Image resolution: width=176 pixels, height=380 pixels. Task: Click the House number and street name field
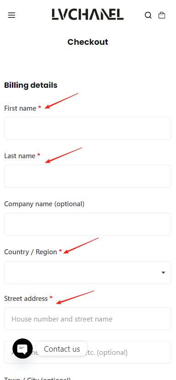pos(88,319)
